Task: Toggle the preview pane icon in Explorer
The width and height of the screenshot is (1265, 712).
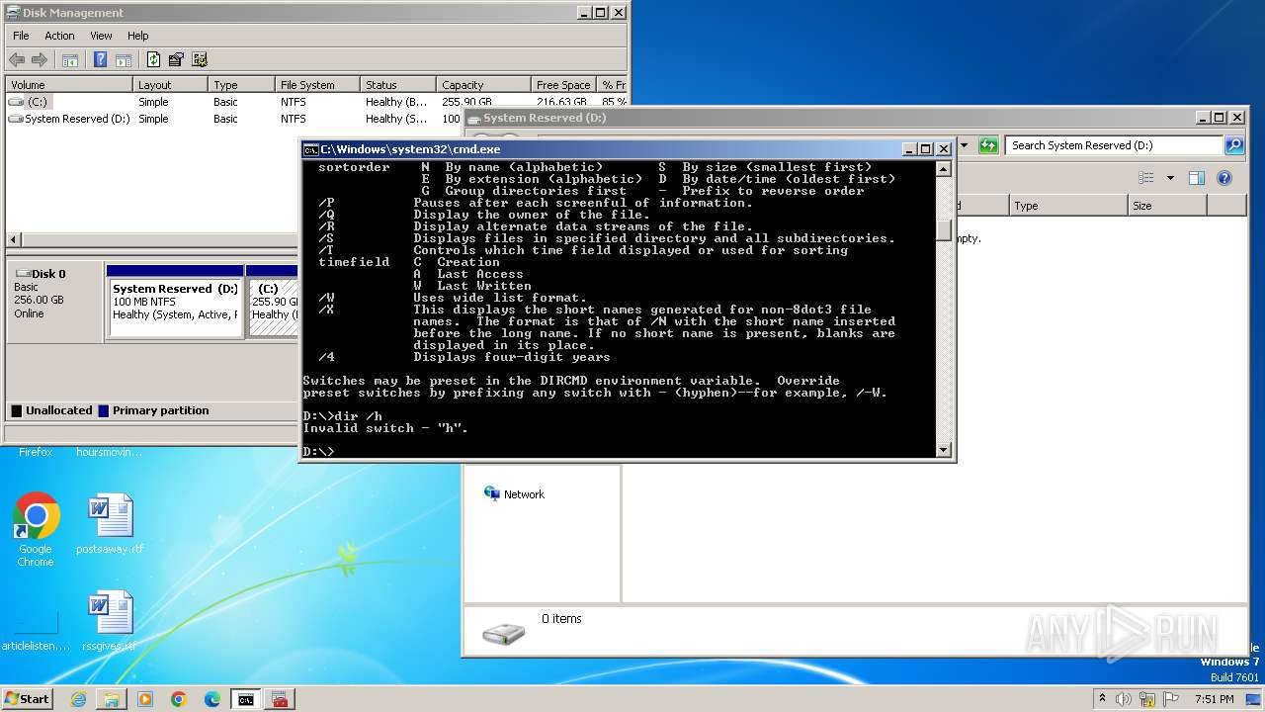Action: pyautogui.click(x=1197, y=178)
